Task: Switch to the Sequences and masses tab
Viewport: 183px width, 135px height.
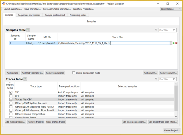Action: [x=29, y=15]
